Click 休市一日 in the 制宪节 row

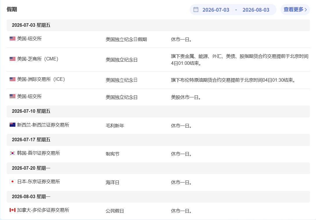coord(181,154)
